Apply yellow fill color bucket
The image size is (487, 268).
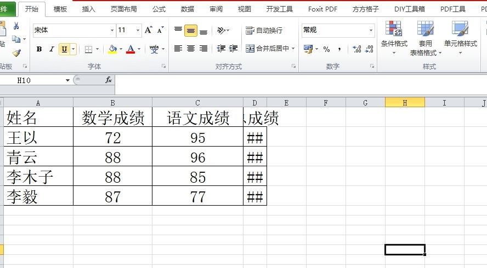112,49
